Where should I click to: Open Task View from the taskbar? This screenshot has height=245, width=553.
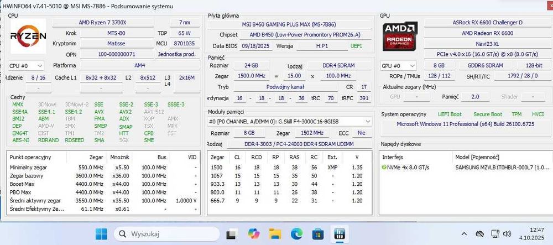[231, 234]
